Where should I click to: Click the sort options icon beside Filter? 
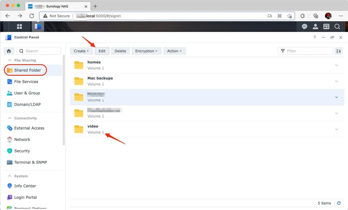[338, 51]
